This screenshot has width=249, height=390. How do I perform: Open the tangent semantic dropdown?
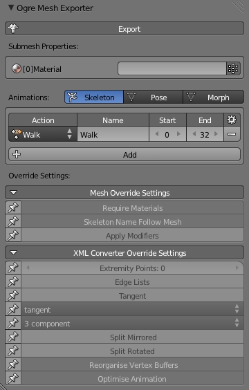132,309
